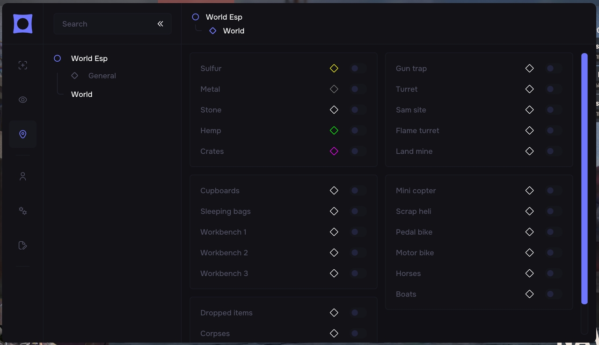The height and width of the screenshot is (345, 599).
Task: Select General under World Esp
Action: [x=102, y=76]
